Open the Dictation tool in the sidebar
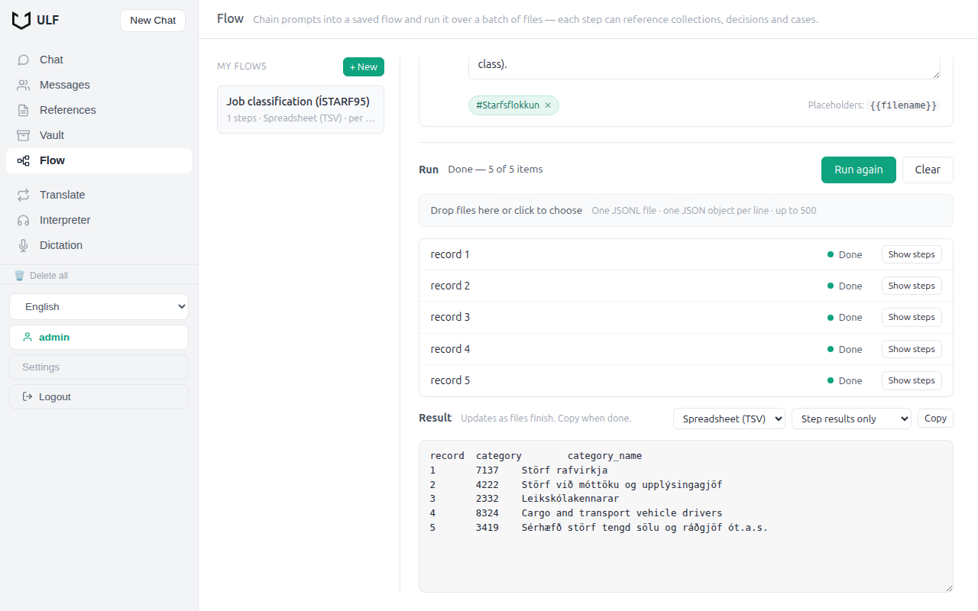 tap(99, 245)
